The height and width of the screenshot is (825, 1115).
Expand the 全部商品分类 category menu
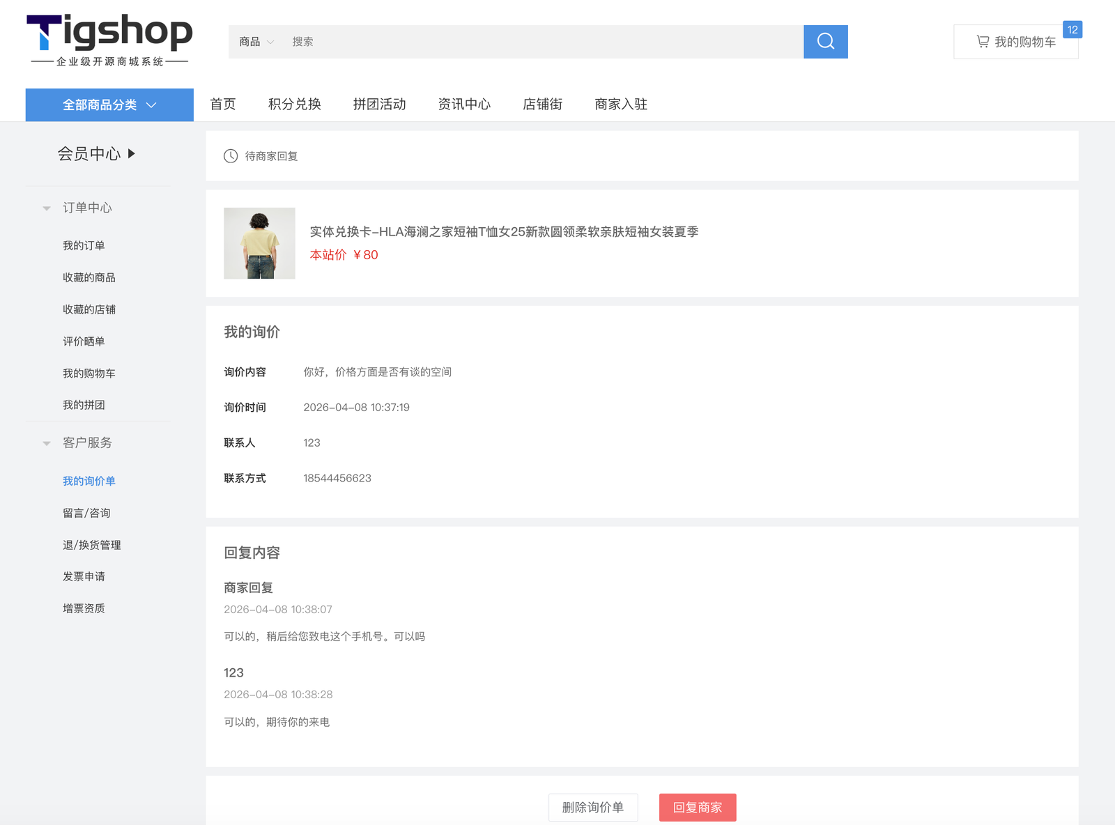[109, 105]
